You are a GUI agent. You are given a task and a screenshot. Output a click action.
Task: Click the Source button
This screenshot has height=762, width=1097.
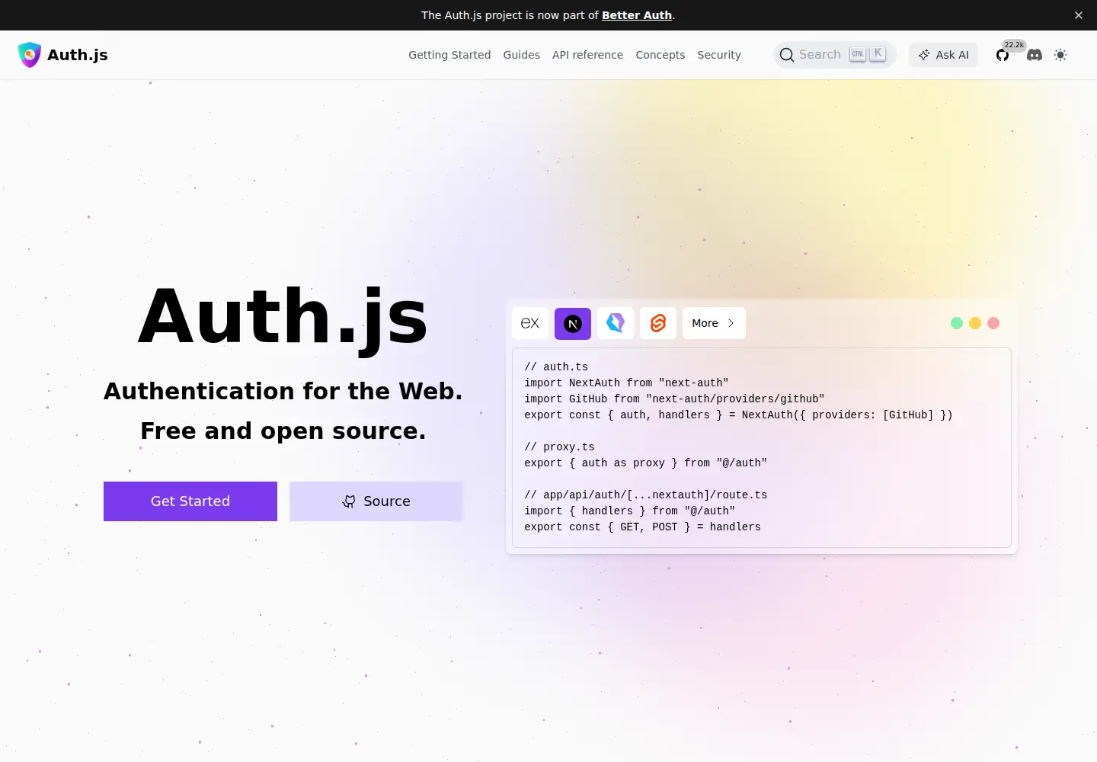376,501
